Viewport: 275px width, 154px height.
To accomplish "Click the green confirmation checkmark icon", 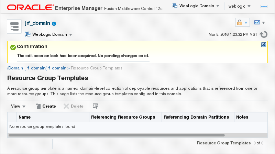I will click(13, 47).
